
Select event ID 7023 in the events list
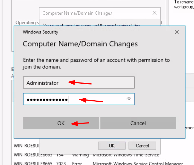click(61, 163)
